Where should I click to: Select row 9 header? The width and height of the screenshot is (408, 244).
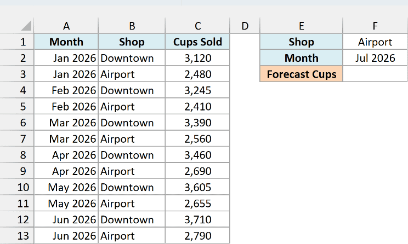point(17,171)
